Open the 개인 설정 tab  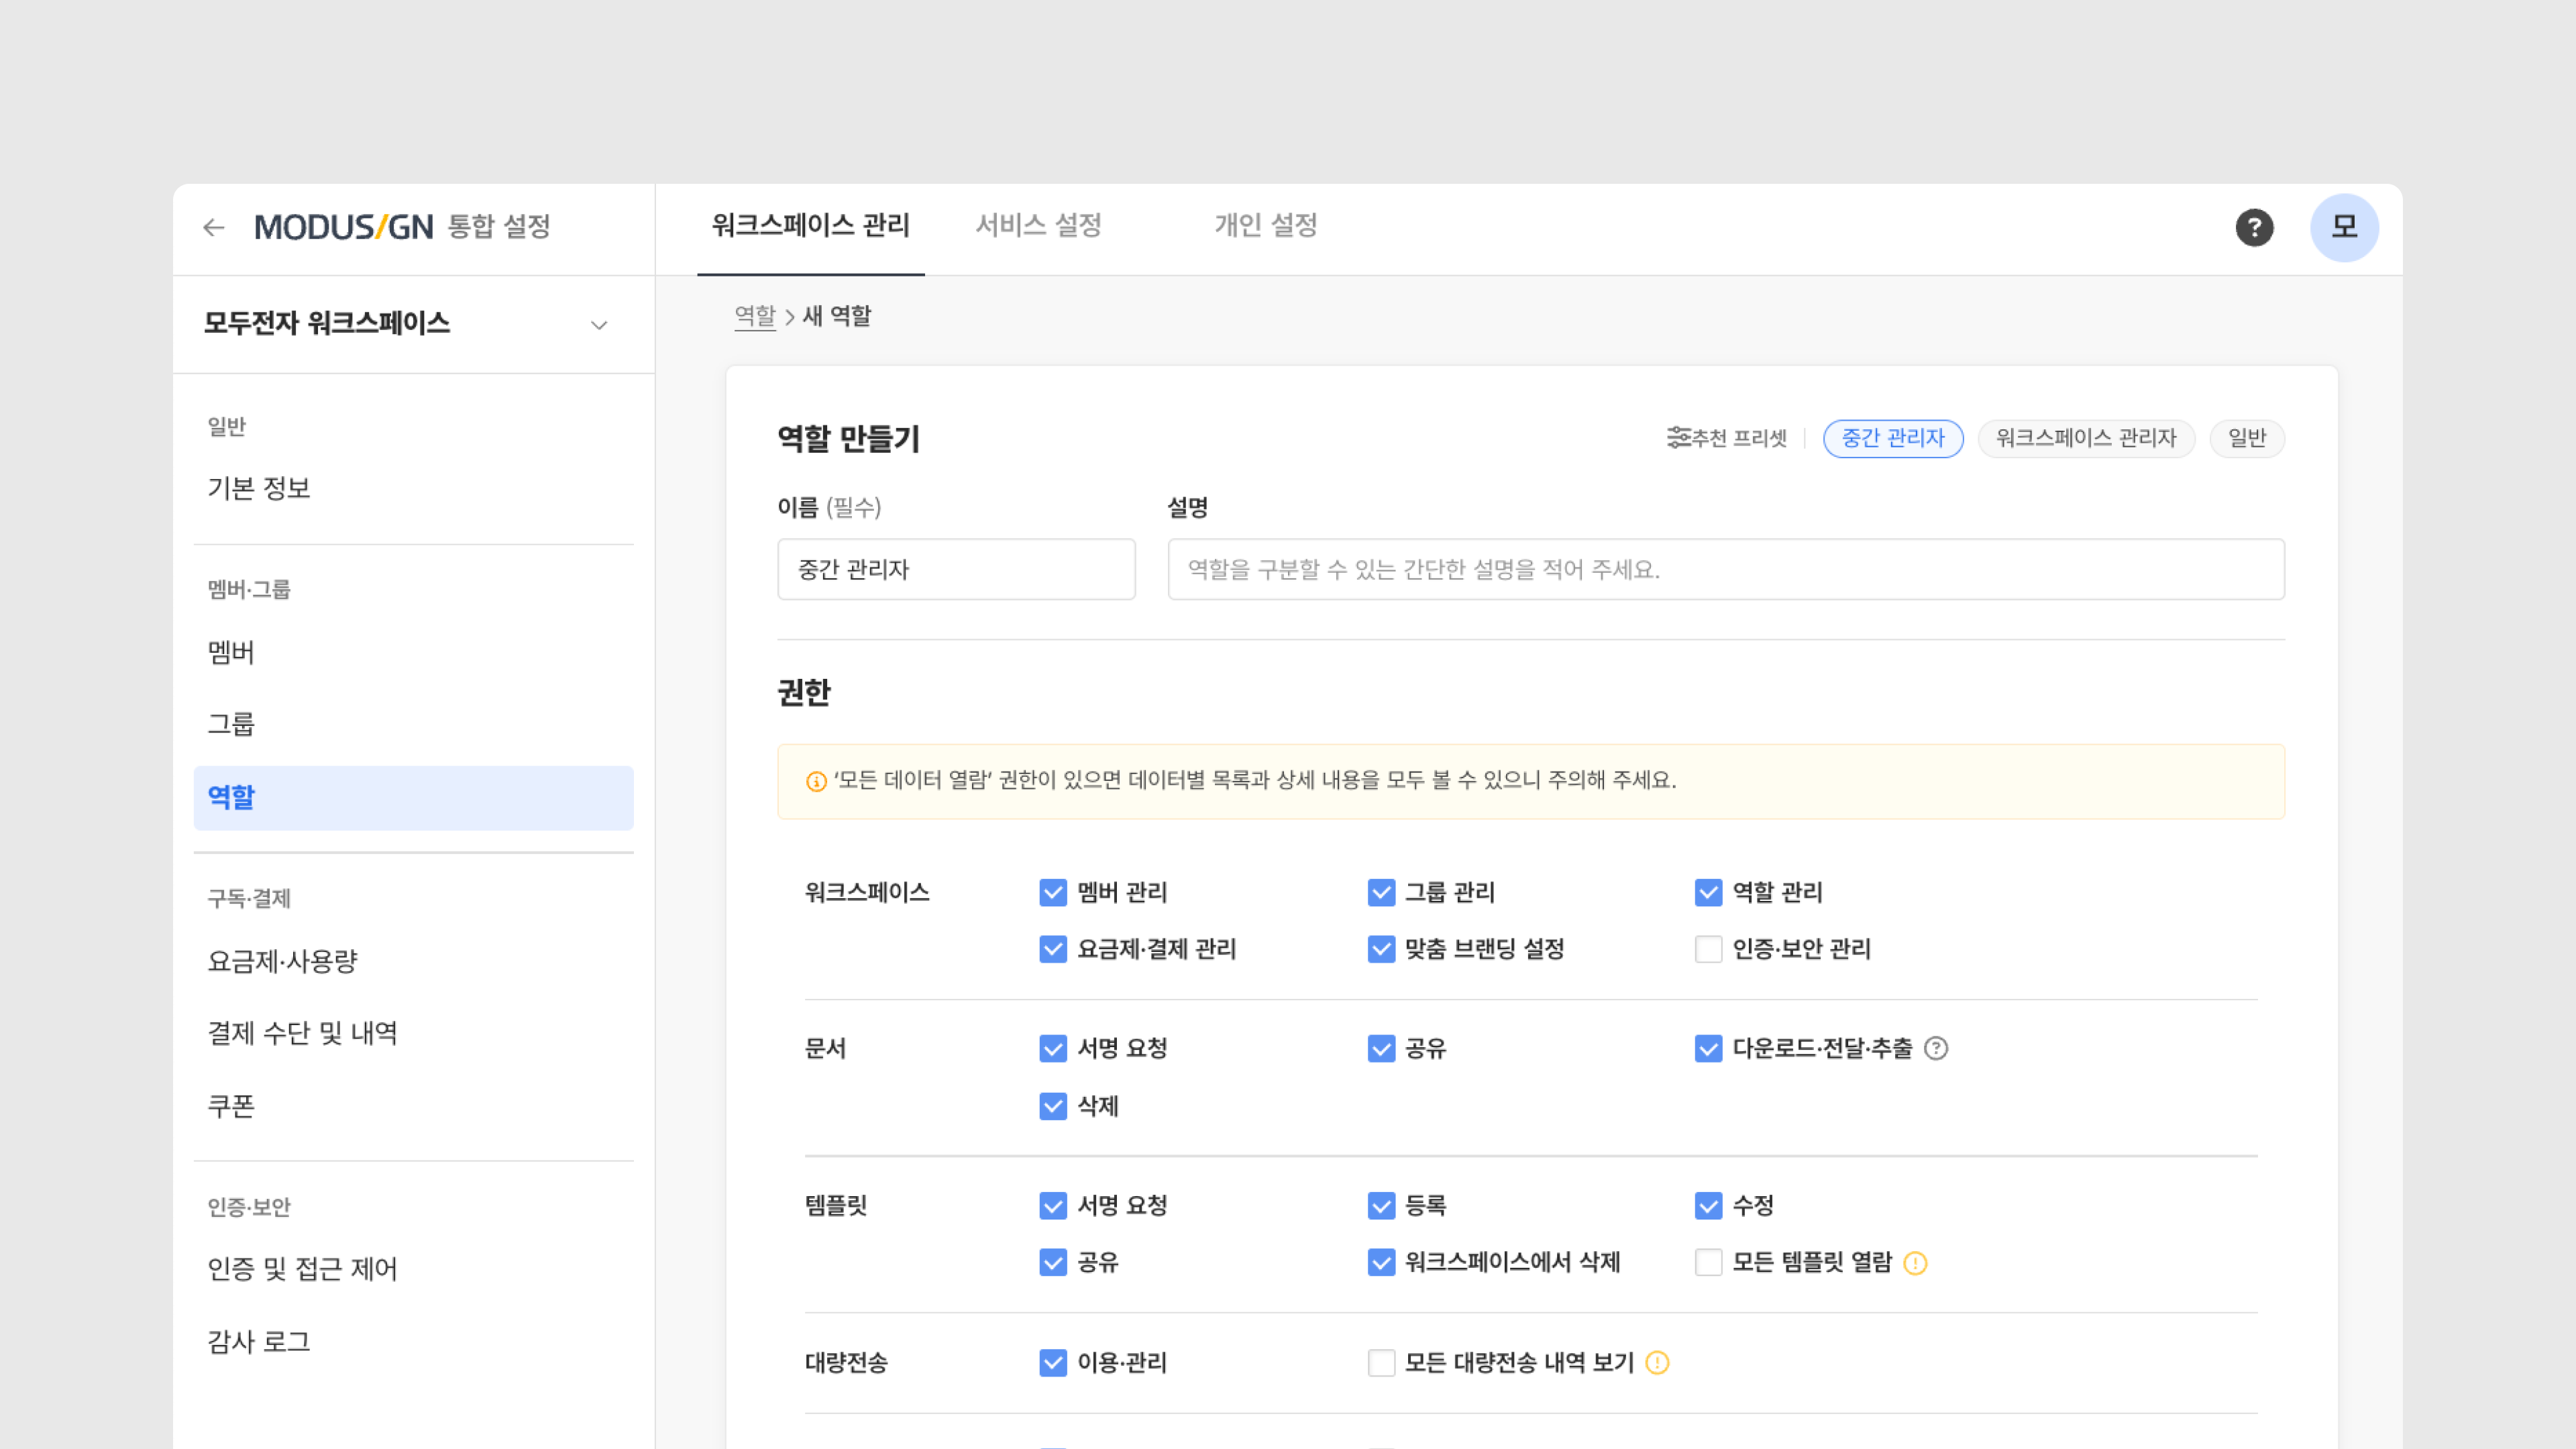point(1265,226)
